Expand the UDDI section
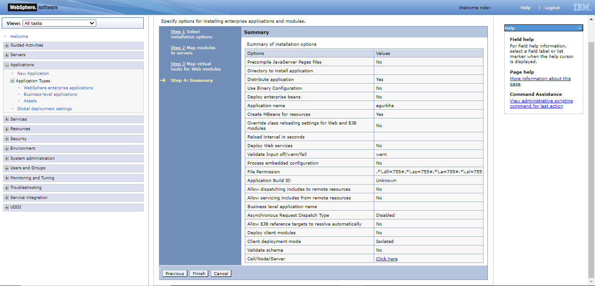Viewport: 595px width, 286px height. coord(7,207)
